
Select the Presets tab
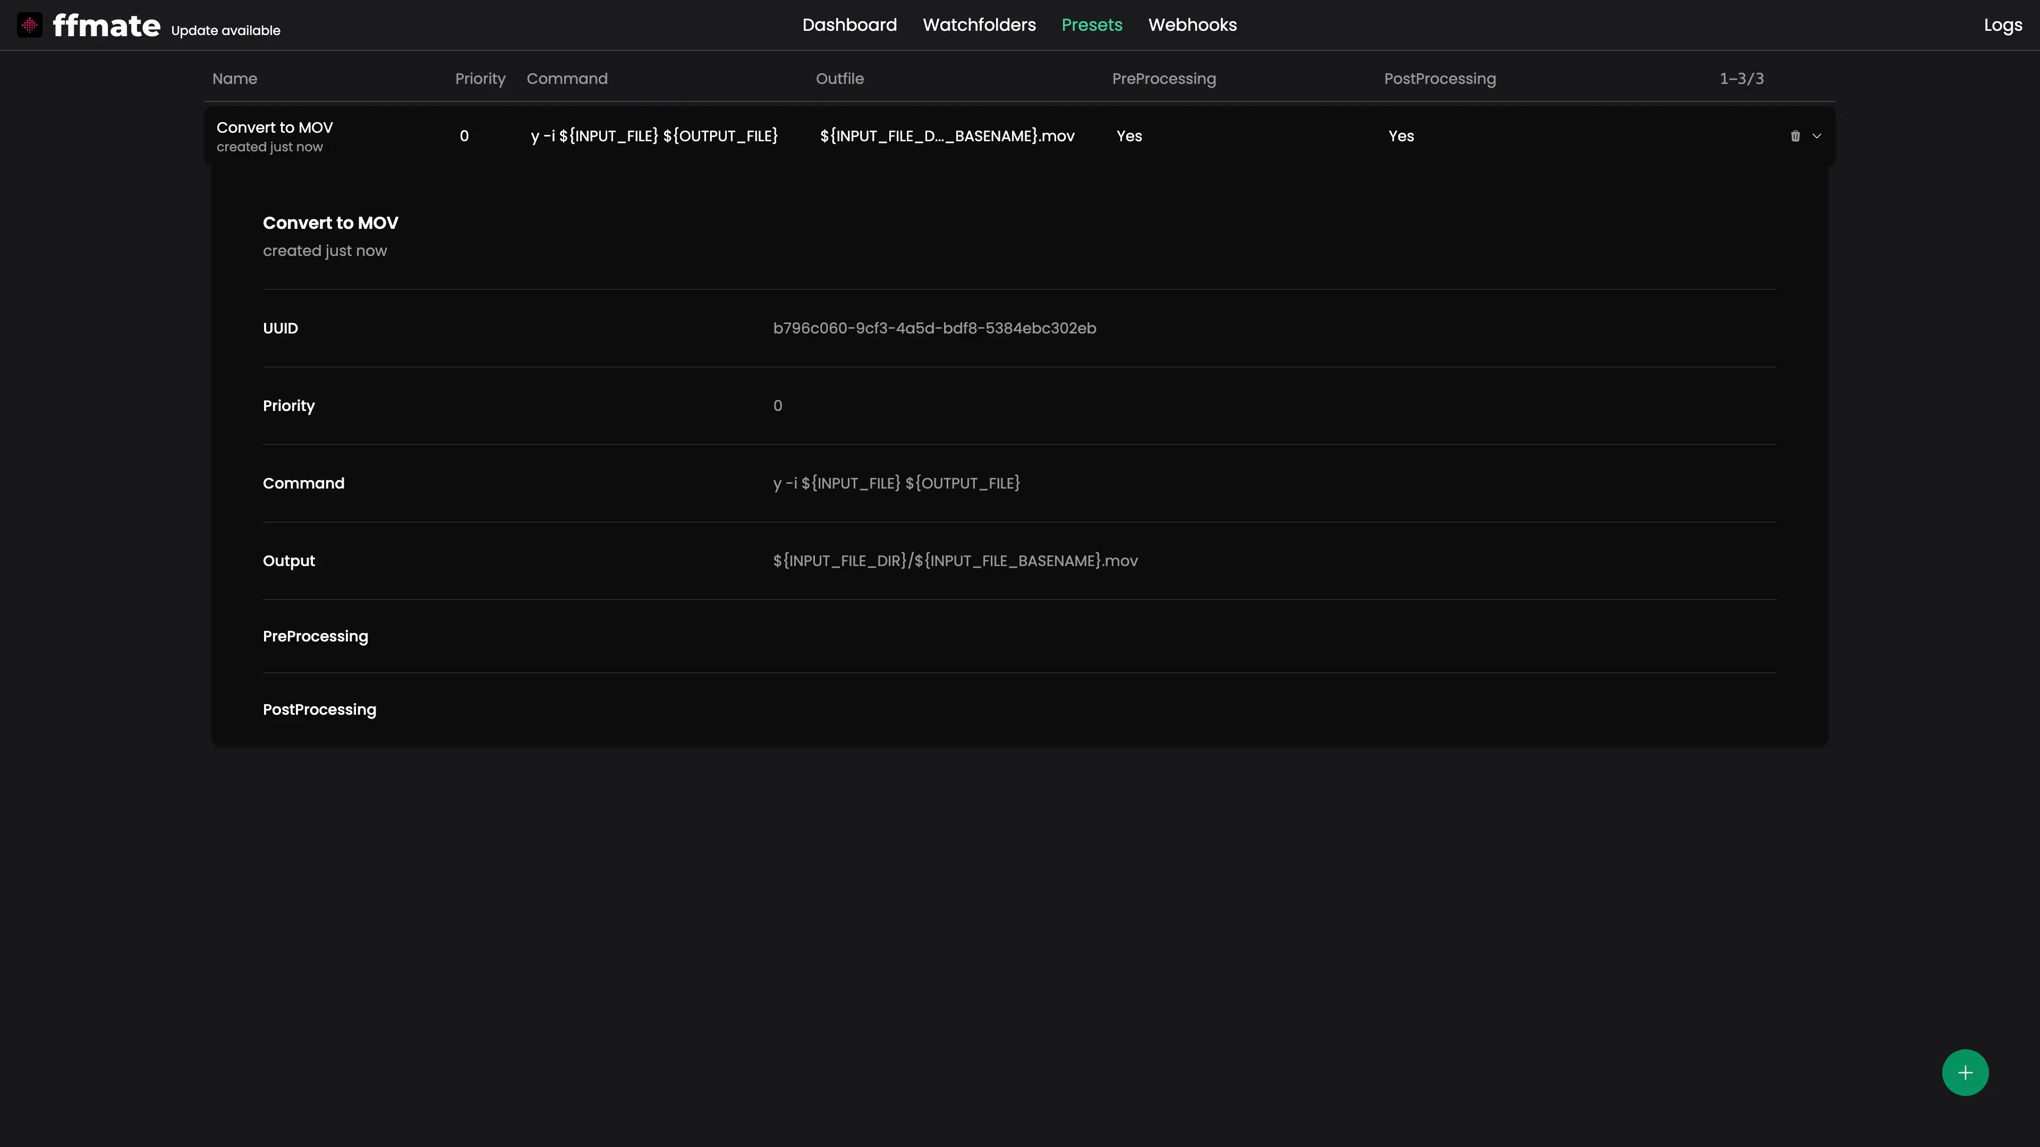coord(1091,25)
